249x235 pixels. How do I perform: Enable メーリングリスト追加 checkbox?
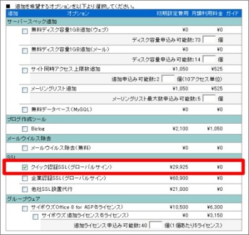(25, 90)
